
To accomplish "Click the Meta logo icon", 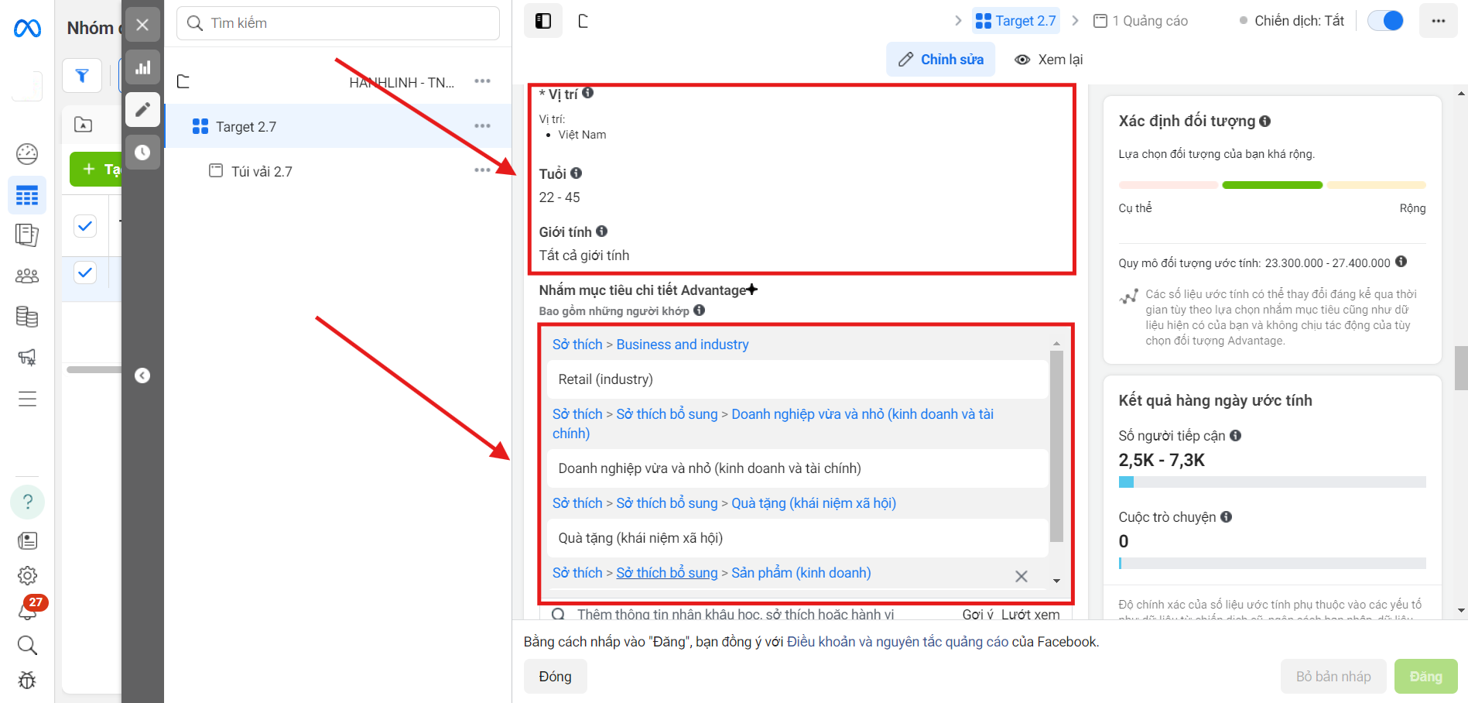I will click(x=27, y=29).
